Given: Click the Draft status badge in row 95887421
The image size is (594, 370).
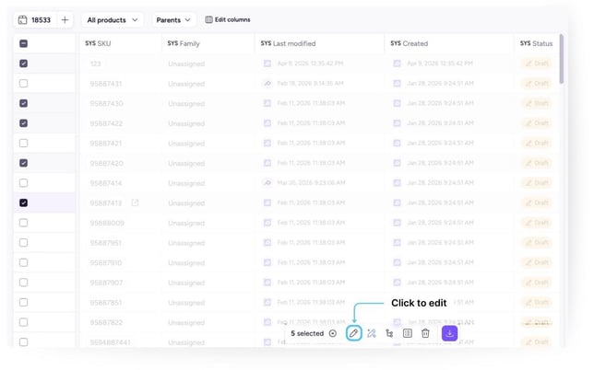Looking at the screenshot, I should pos(537,144).
